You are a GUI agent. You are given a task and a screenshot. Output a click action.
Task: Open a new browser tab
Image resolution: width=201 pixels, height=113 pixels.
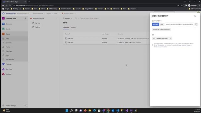(x=29, y=2)
